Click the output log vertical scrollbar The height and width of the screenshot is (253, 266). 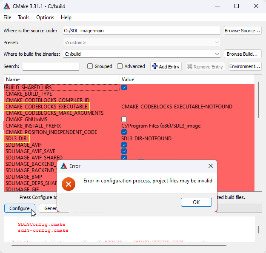coord(258,229)
